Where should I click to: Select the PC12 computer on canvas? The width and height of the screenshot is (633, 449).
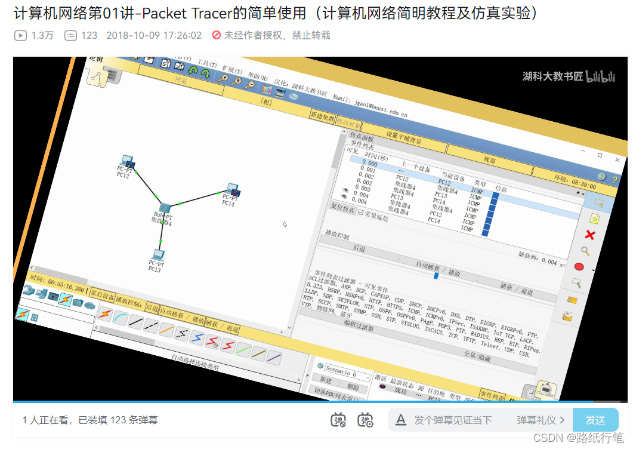(128, 161)
